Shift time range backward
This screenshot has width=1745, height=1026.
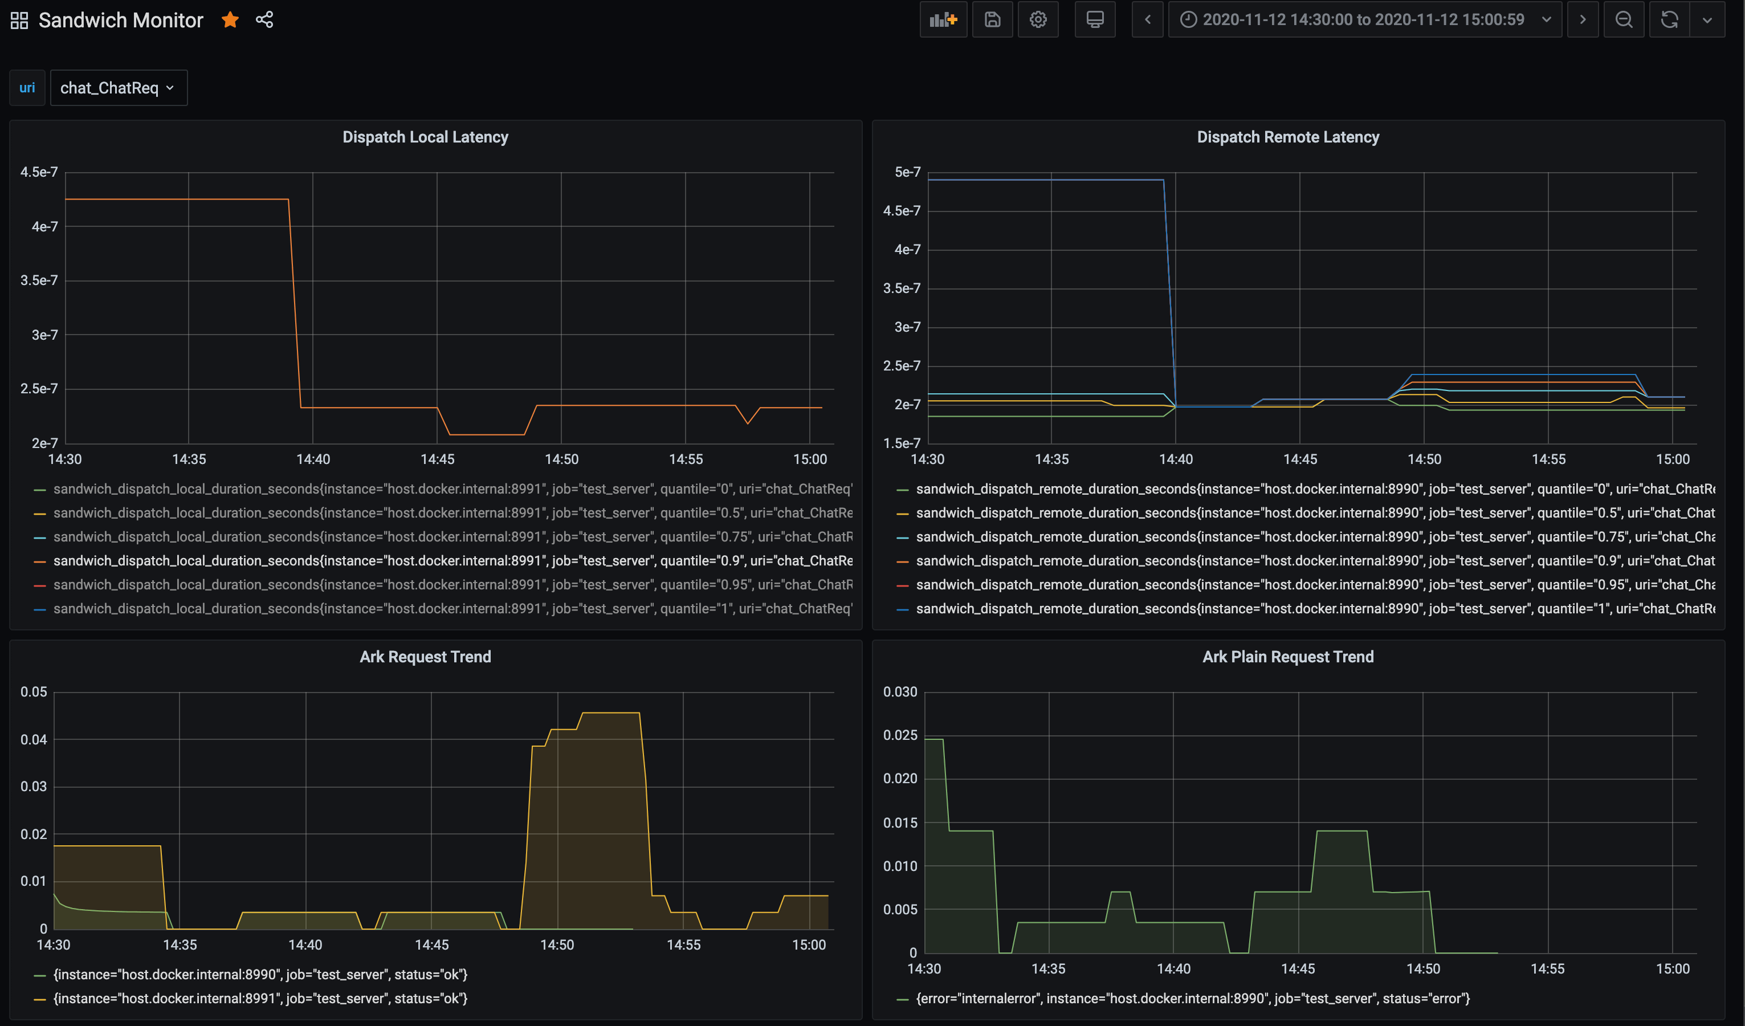coord(1147,19)
